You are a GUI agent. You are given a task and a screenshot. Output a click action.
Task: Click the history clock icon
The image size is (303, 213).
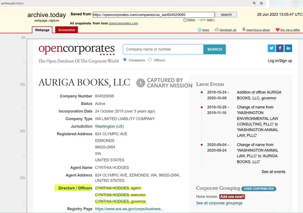point(185,20)
